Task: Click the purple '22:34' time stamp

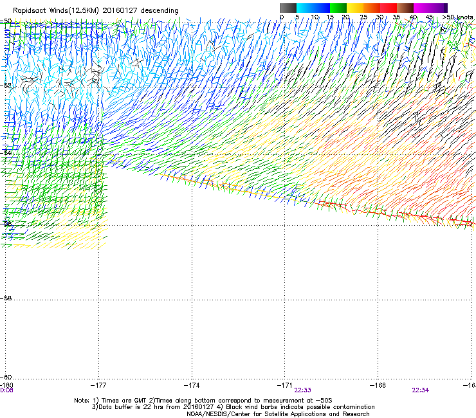Action: (x=420, y=390)
